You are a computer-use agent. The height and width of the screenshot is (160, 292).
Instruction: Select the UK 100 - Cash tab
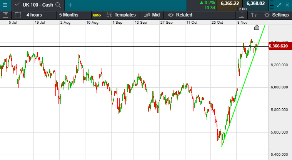pyautogui.click(x=34, y=5)
